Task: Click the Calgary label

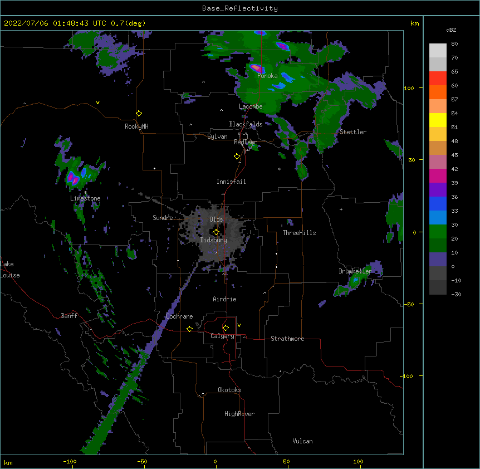Action: coord(222,336)
